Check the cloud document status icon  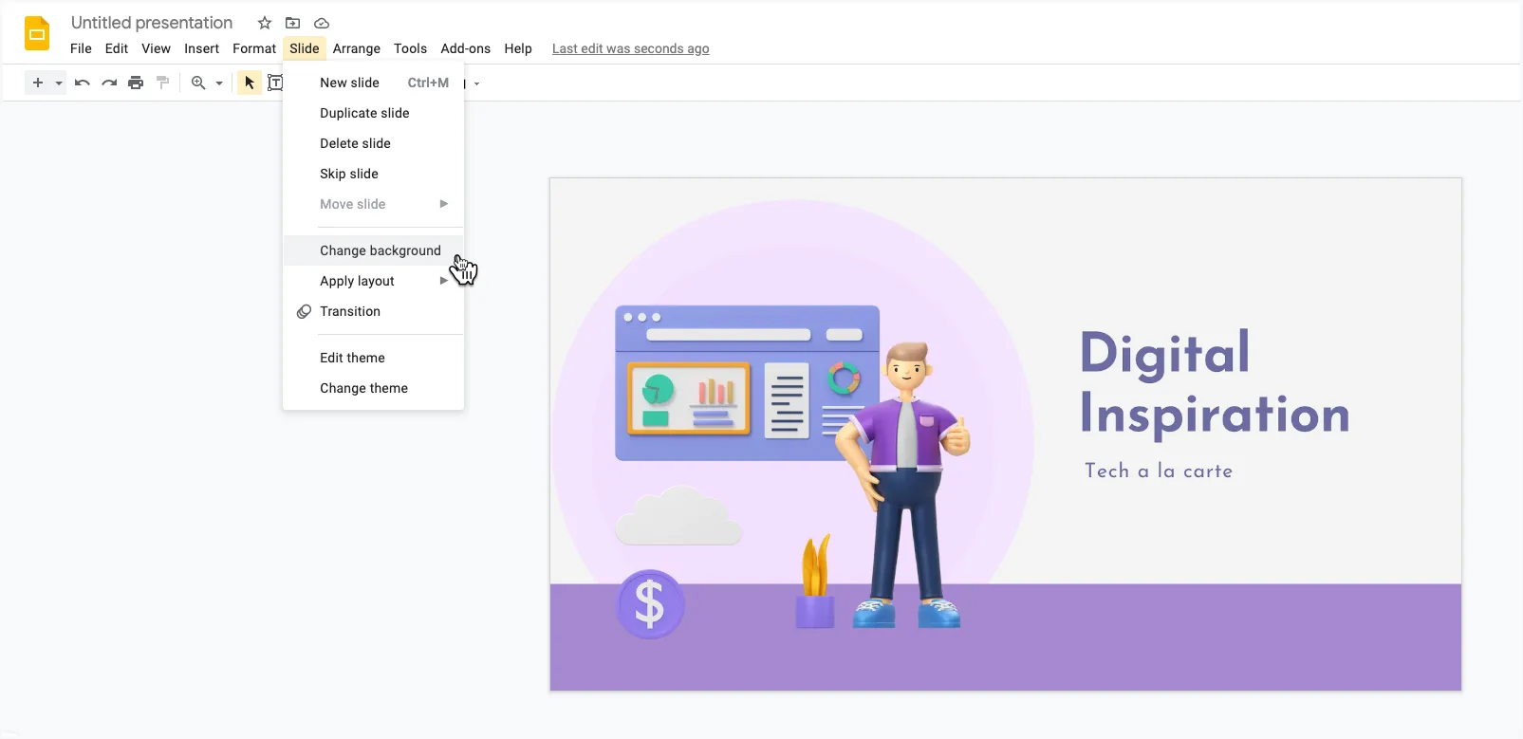(322, 23)
